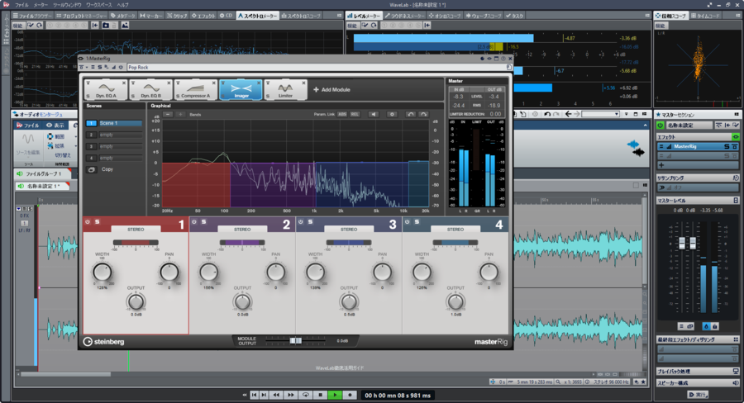744x403 pixels.
Task: Switch to レベルメーター tab
Action: (x=364, y=16)
